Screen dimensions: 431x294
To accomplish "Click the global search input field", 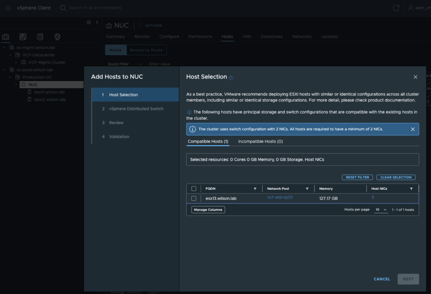I will point(95,8).
